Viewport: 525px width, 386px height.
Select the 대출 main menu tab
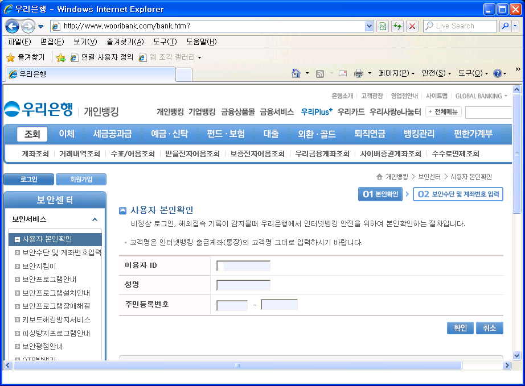coord(271,134)
